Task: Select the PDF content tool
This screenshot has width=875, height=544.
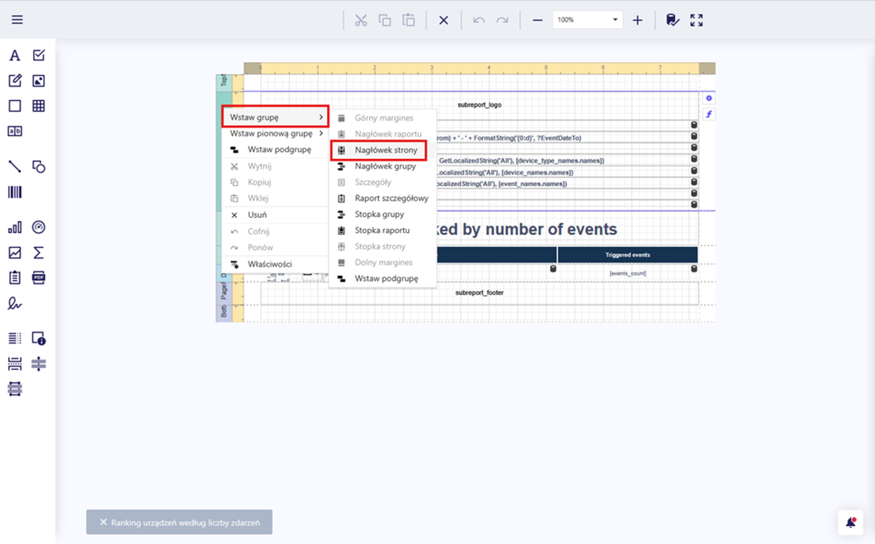Action: point(39,278)
